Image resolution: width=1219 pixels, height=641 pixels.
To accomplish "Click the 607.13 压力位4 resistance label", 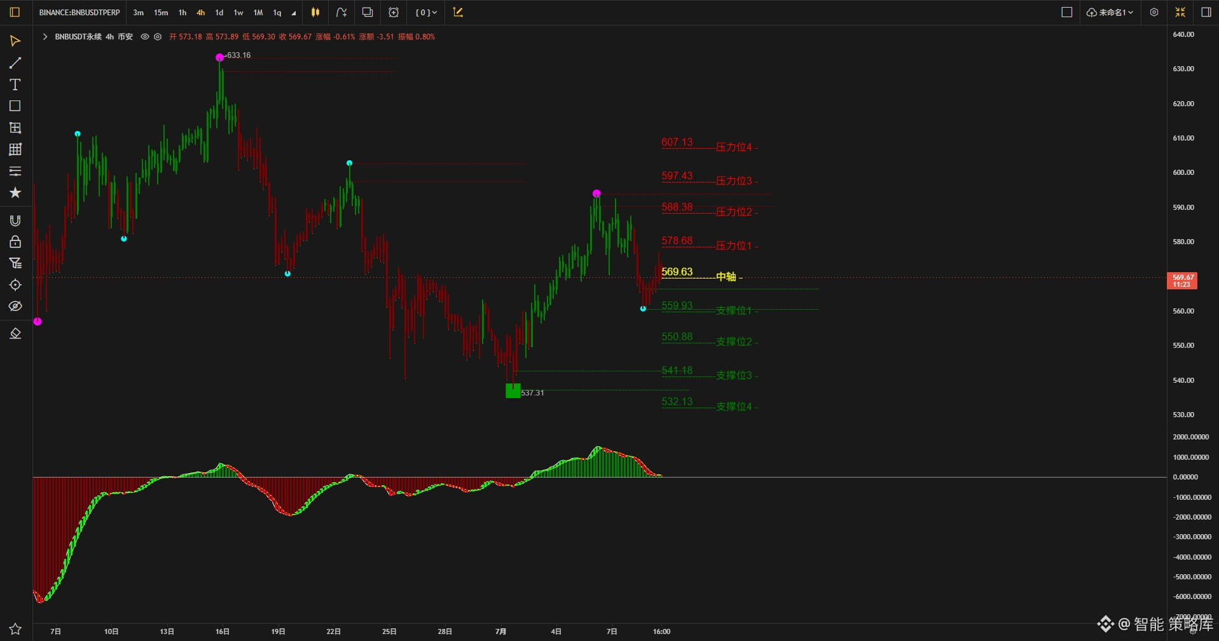I will (709, 145).
